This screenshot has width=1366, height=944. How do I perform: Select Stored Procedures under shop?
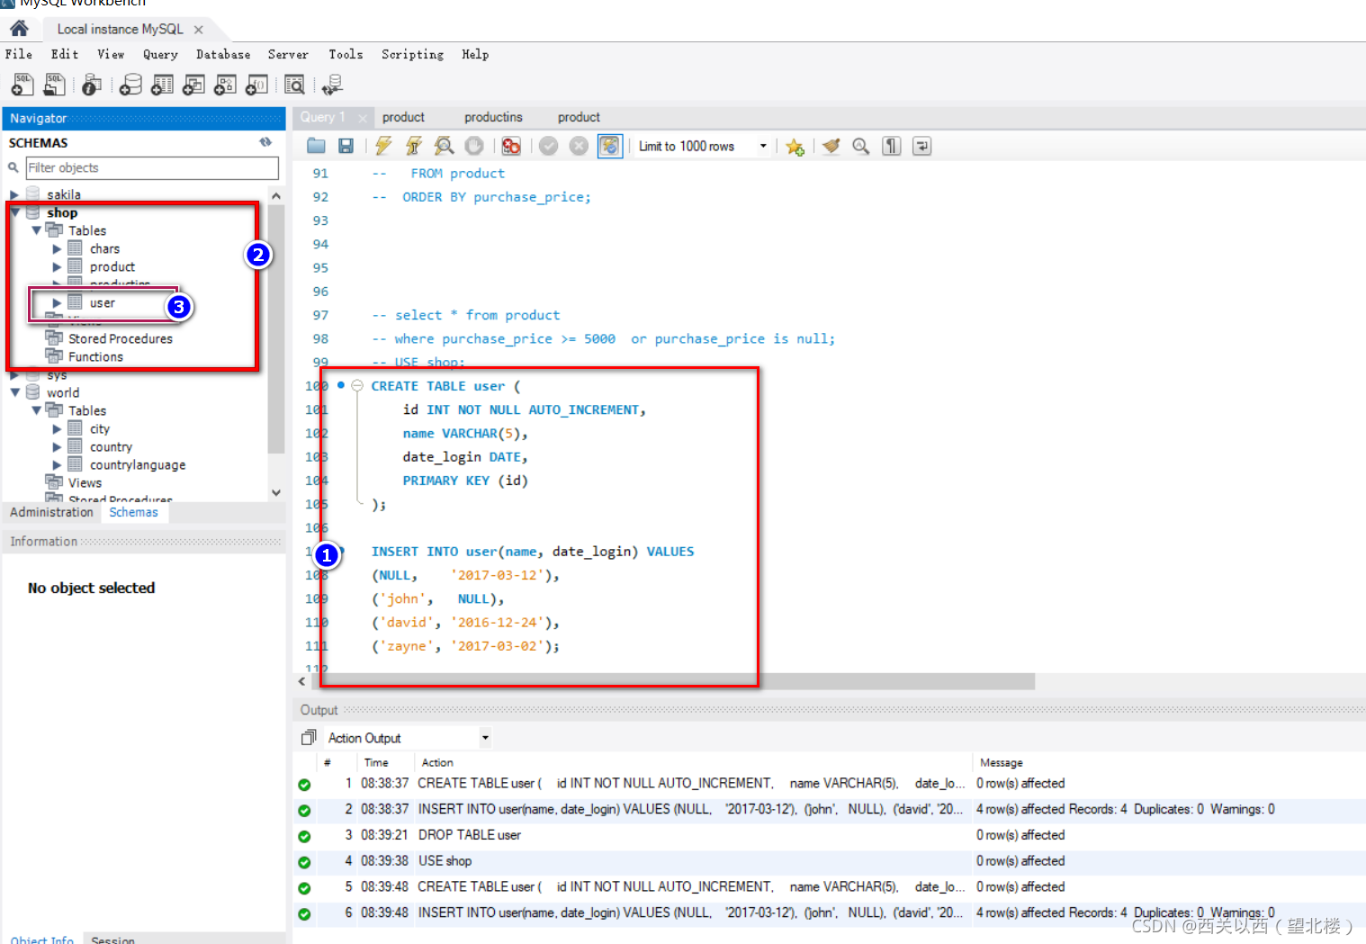(121, 339)
